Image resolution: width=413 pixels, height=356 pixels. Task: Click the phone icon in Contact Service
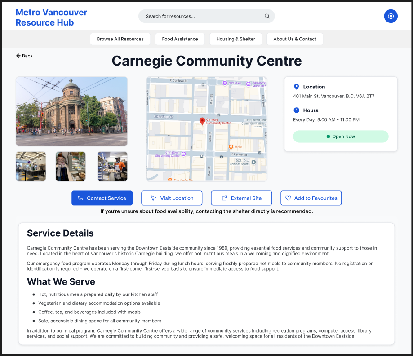(80, 198)
